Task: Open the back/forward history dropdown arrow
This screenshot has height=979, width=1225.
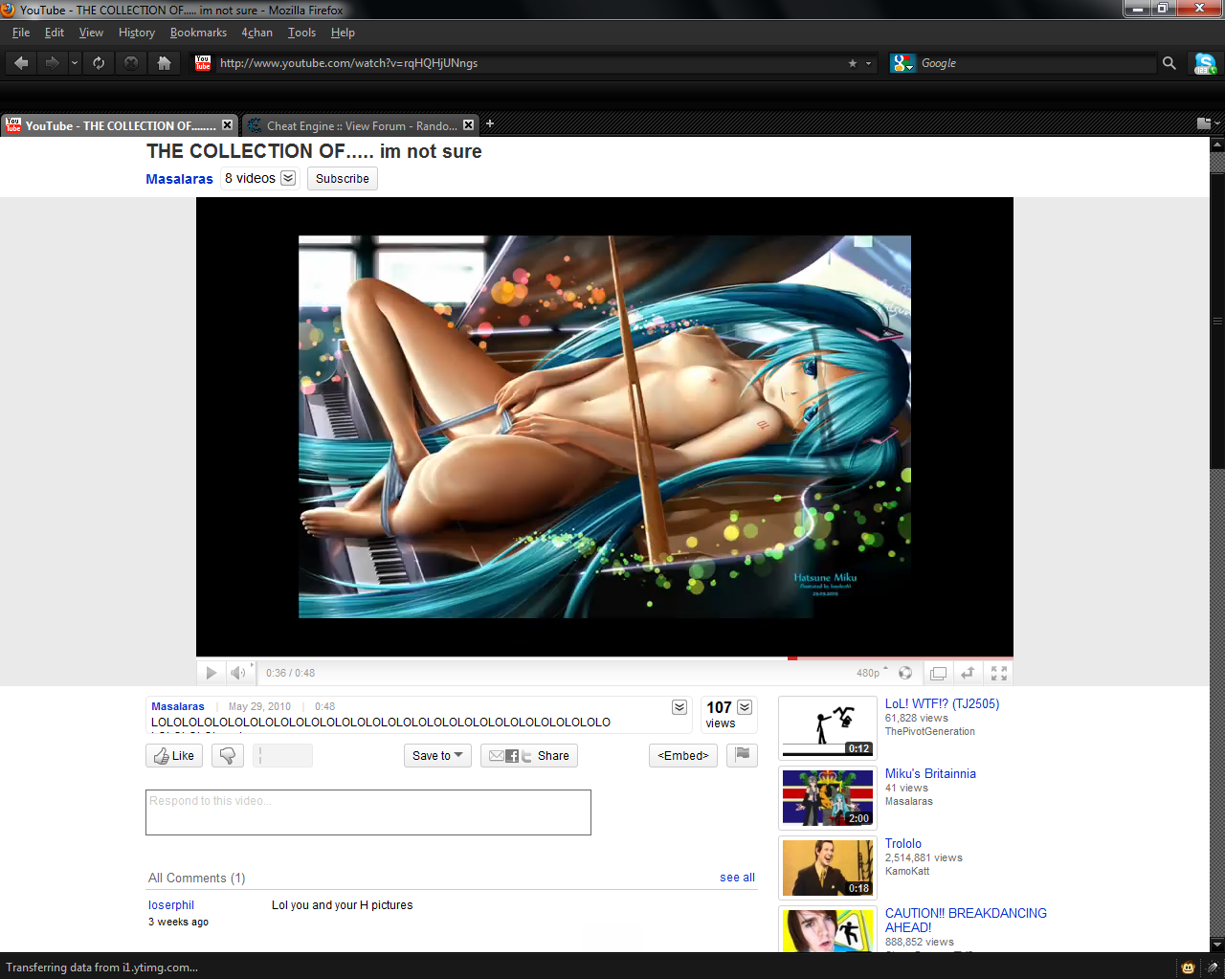Action: coord(75,63)
